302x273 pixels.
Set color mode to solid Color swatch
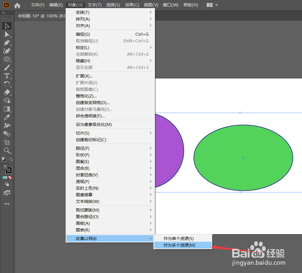point(4,177)
